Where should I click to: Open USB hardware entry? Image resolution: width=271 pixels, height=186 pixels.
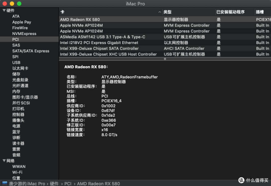click(16, 63)
